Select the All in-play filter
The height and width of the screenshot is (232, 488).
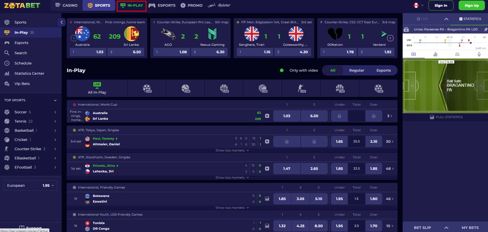point(333,70)
